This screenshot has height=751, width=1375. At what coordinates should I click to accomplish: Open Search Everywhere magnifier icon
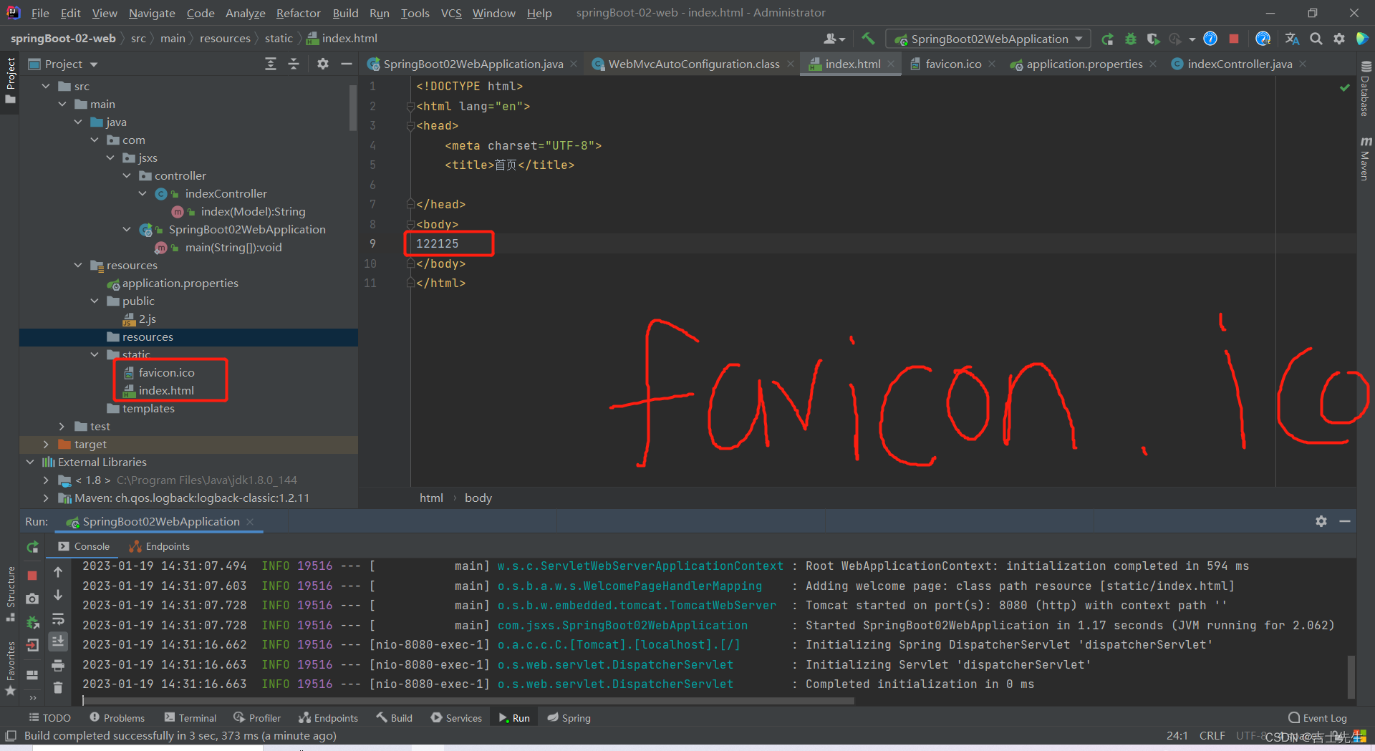(1316, 39)
